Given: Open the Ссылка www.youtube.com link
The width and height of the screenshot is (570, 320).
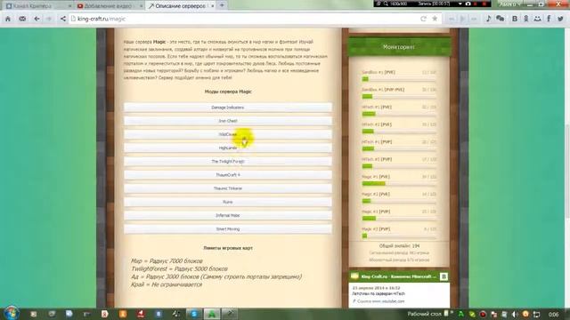Looking at the screenshot, I should pyautogui.click(x=380, y=301).
